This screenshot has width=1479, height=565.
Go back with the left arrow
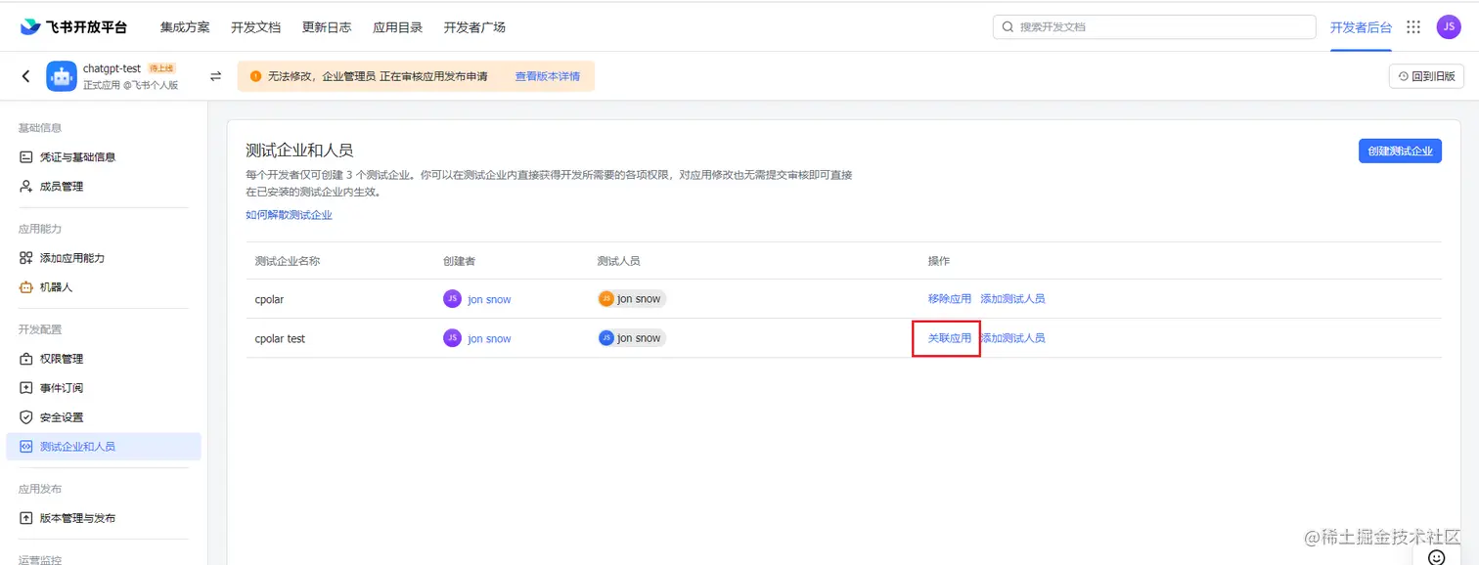coord(25,76)
